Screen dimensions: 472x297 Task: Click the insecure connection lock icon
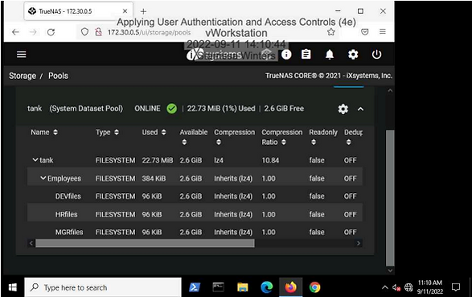coord(98,32)
